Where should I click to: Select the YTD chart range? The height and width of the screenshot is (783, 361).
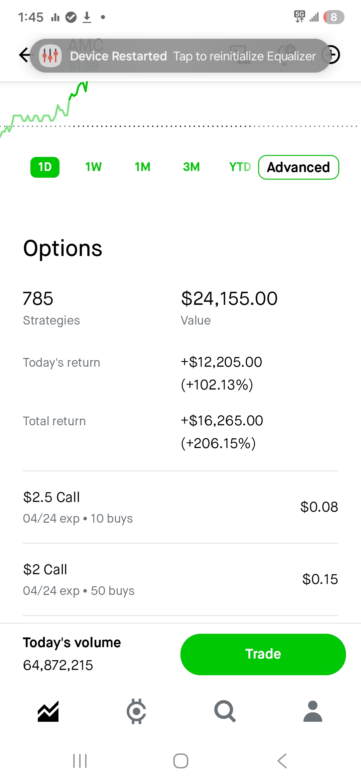pos(240,167)
